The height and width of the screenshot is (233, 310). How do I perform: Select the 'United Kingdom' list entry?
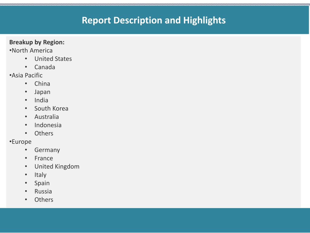pos(57,167)
